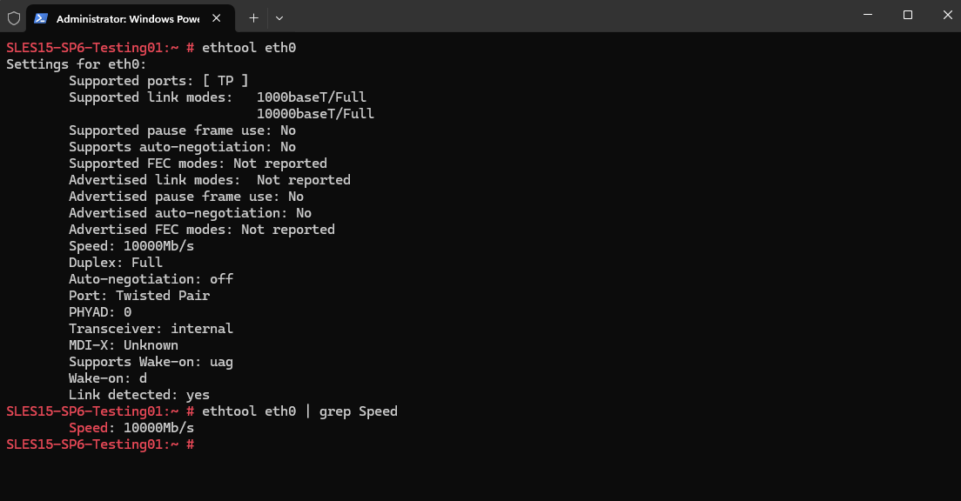Maximize the terminal window
This screenshot has width=961, height=501.
(908, 15)
